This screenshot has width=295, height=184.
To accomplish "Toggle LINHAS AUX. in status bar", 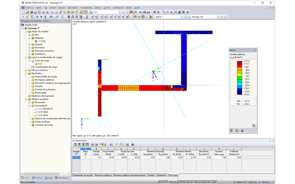I will (x=205, y=182).
